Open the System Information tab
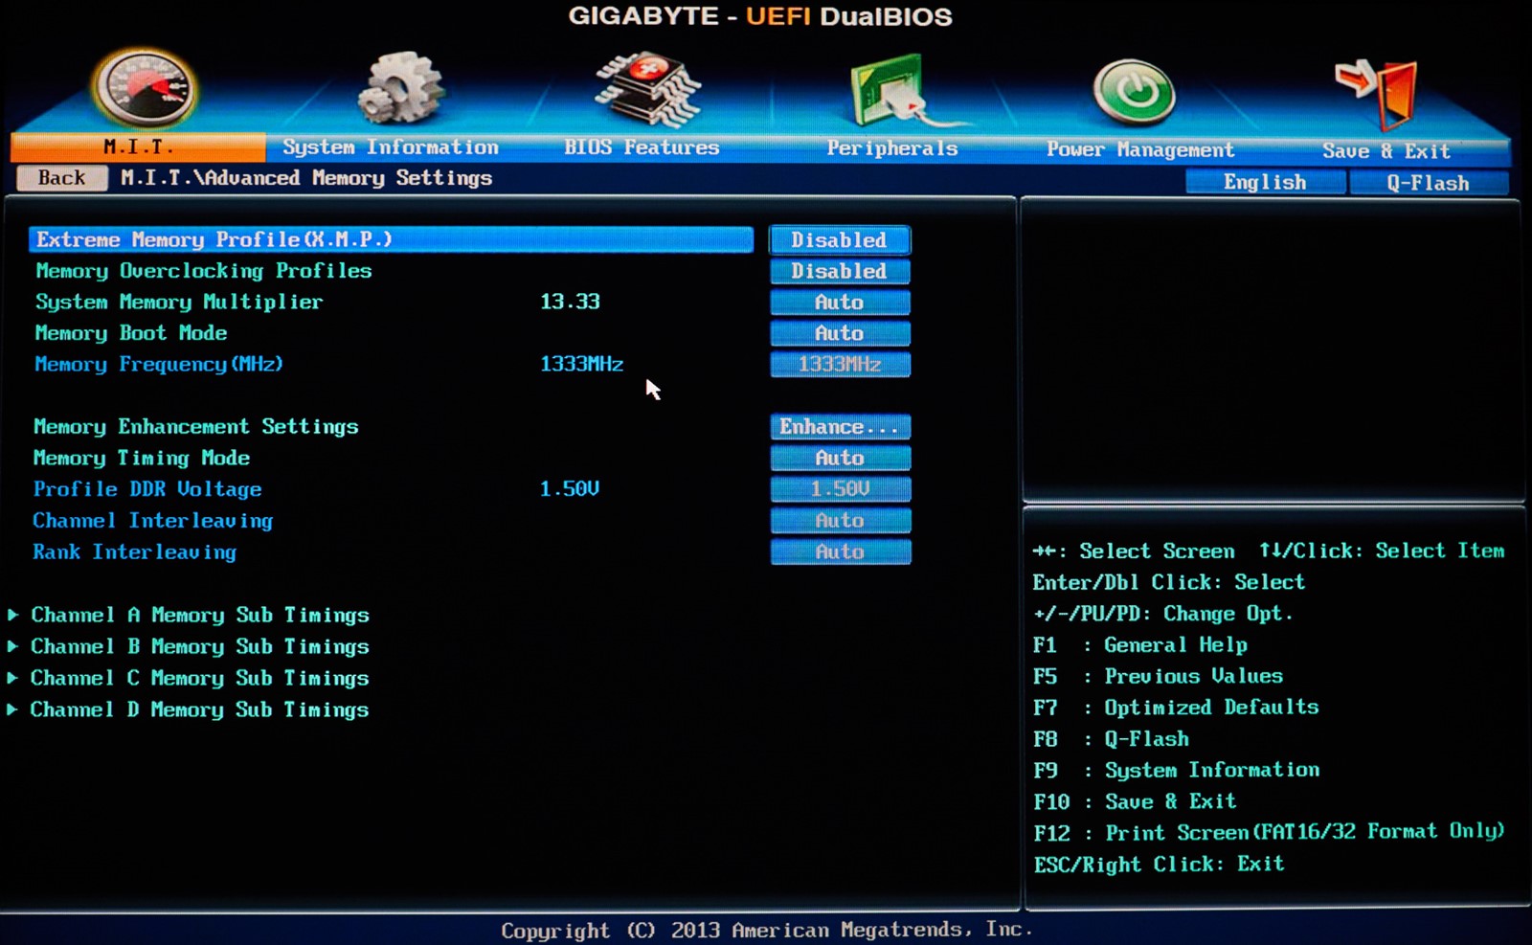This screenshot has width=1532, height=945. (391, 147)
